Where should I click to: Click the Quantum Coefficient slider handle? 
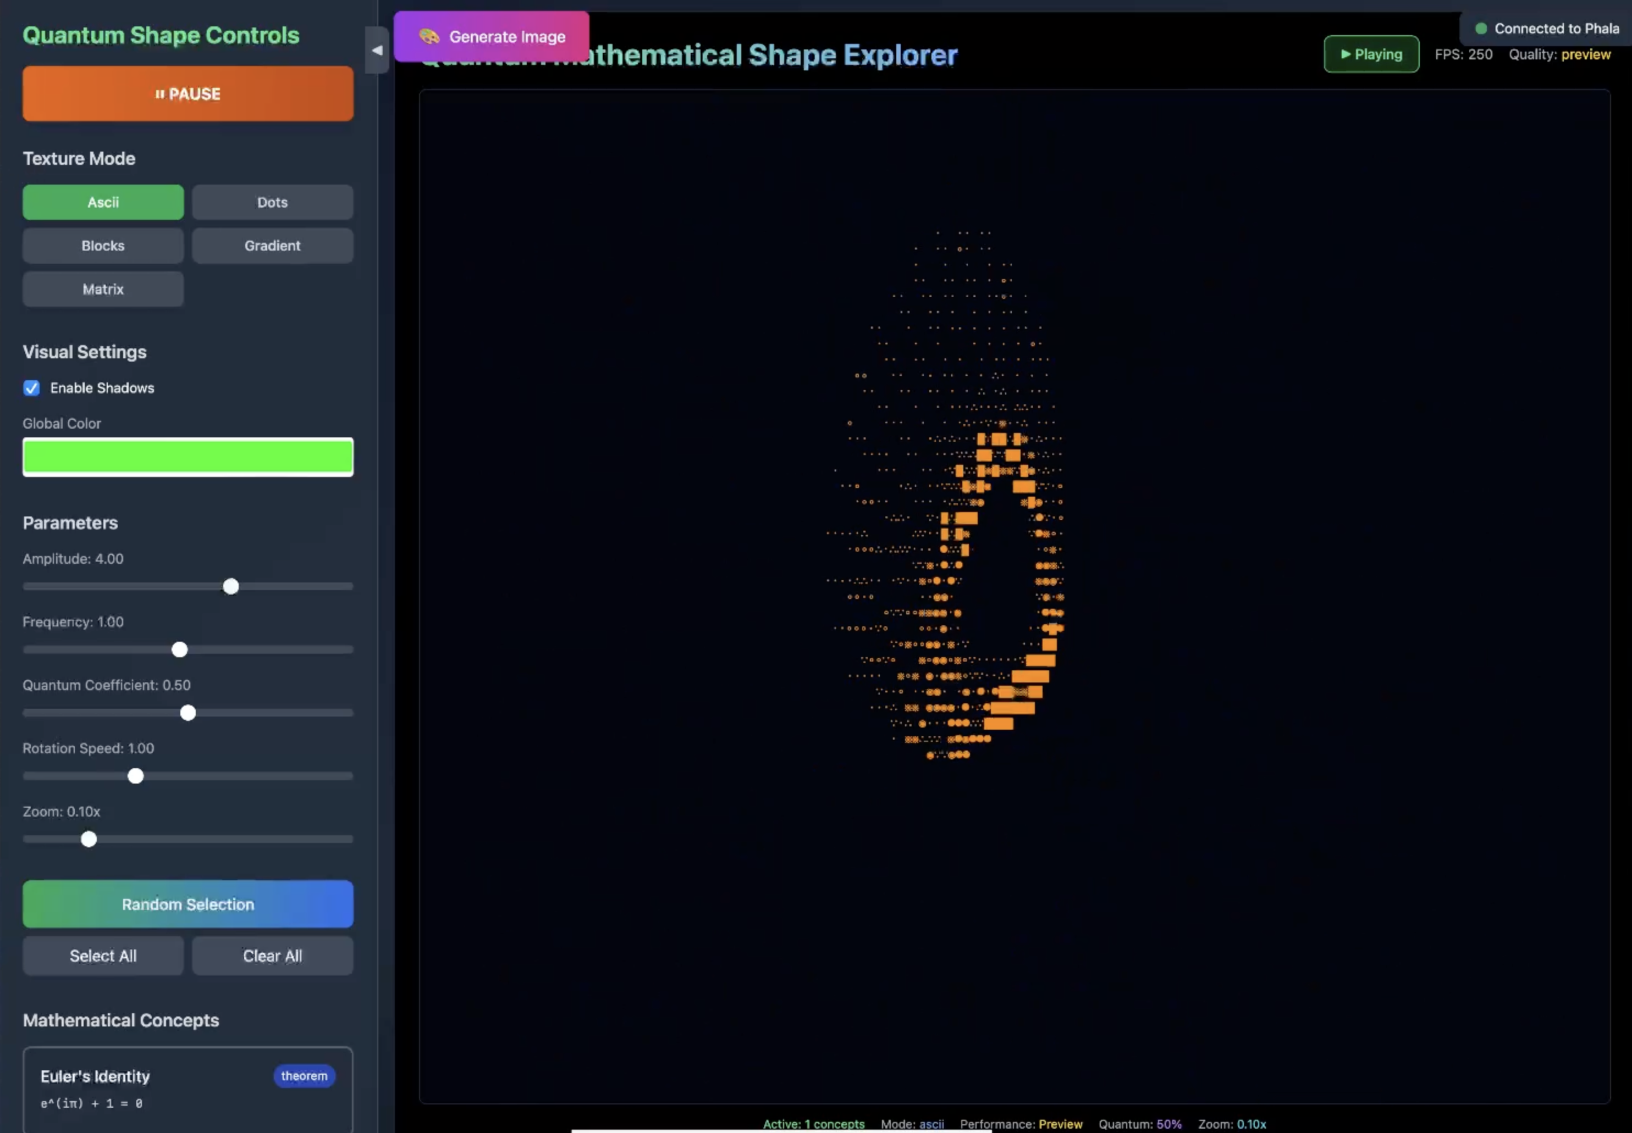click(x=188, y=713)
